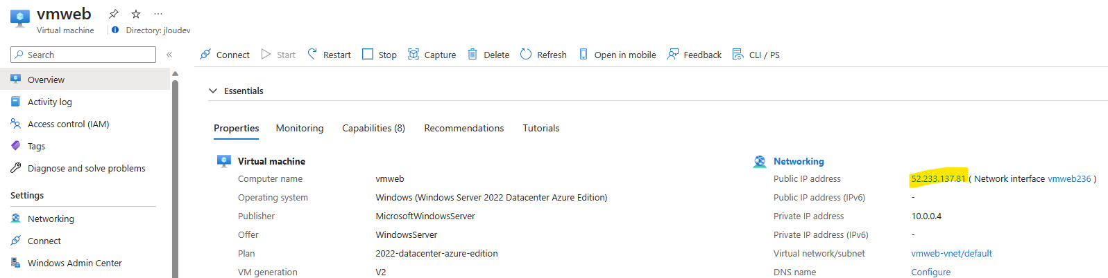The height and width of the screenshot is (278, 1108).
Task: Click Open in mobile
Action: (x=617, y=55)
